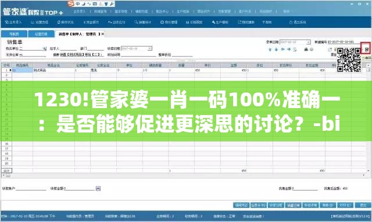Open Sogou toolbox wrench icon
The width and height of the screenshot is (372, 222).
112,4
